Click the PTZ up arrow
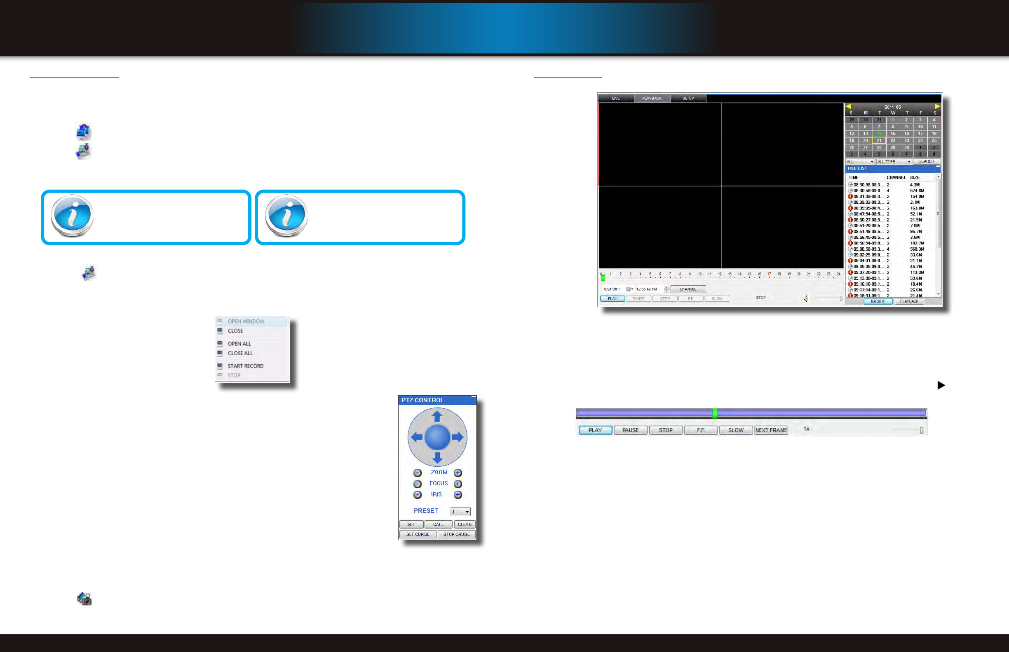This screenshot has width=1009, height=652. (437, 417)
